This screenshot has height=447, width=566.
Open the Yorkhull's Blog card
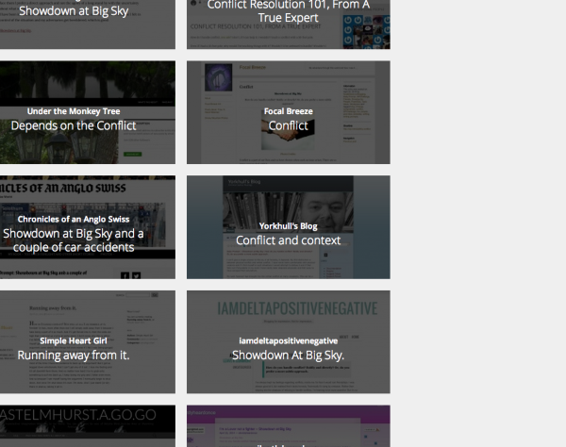(289, 227)
